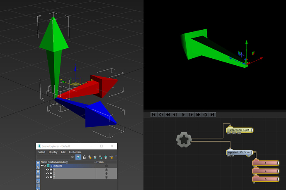This screenshot has height=190, width=286.
Task: Open Edit menu in Scene Explorer
Action: pos(63,152)
